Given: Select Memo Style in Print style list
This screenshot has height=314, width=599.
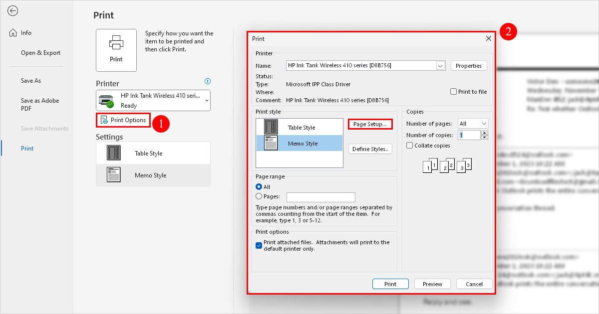Looking at the screenshot, I should tap(299, 143).
